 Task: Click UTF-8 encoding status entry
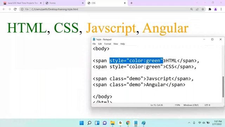click(x=207, y=105)
